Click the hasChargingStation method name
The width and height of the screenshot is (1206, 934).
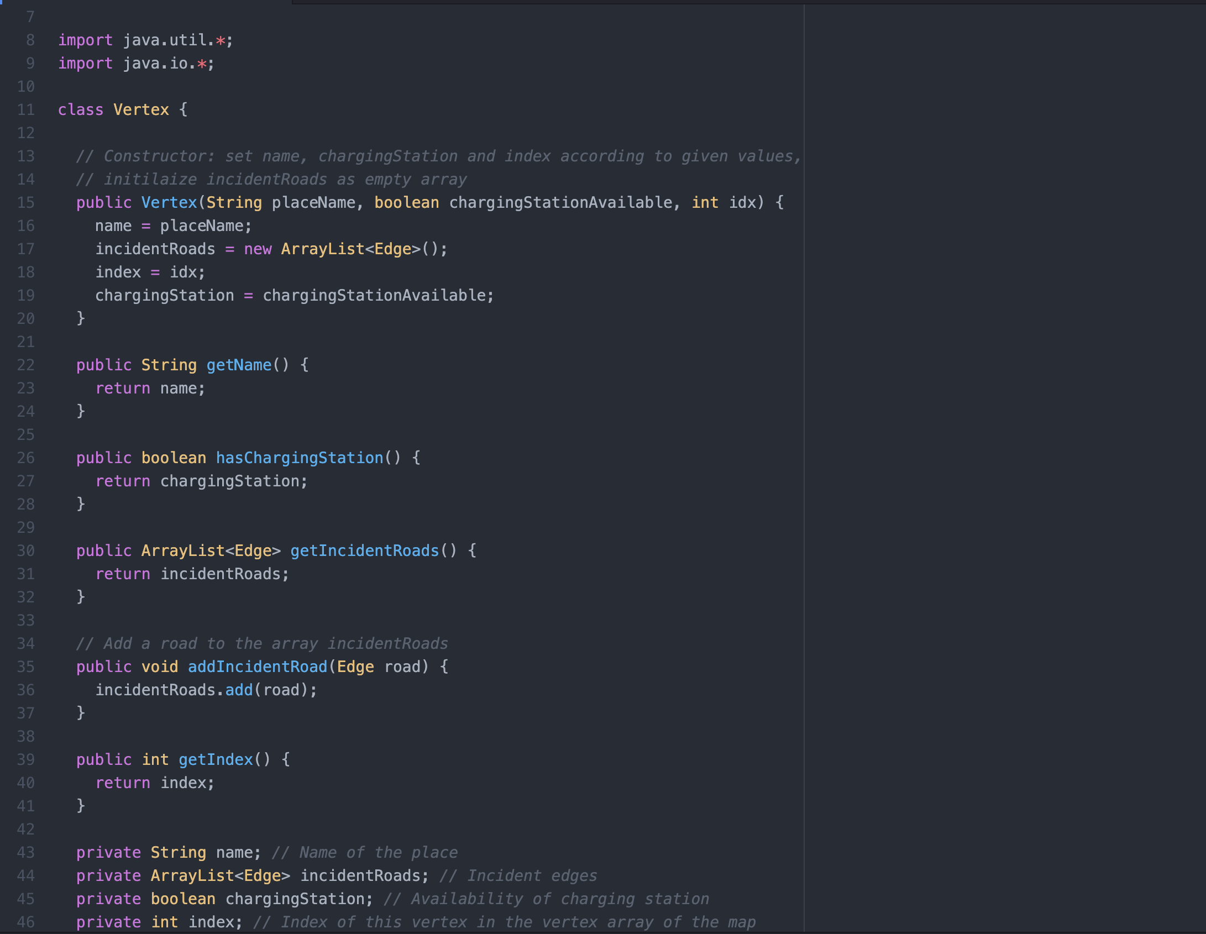tap(299, 458)
